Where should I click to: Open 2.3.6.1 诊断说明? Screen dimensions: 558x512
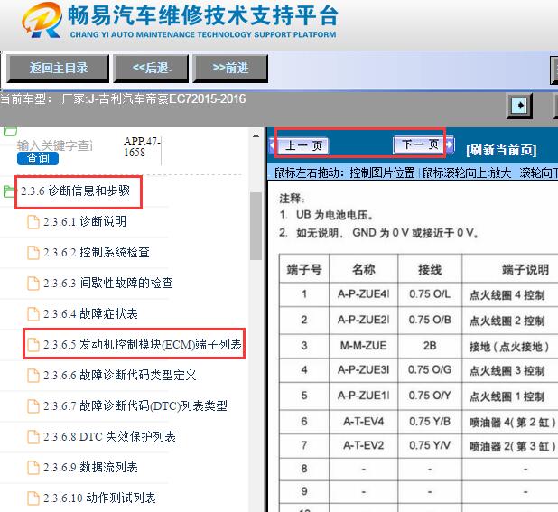tap(85, 221)
